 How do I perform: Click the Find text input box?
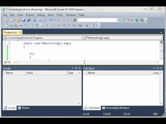(96, 20)
